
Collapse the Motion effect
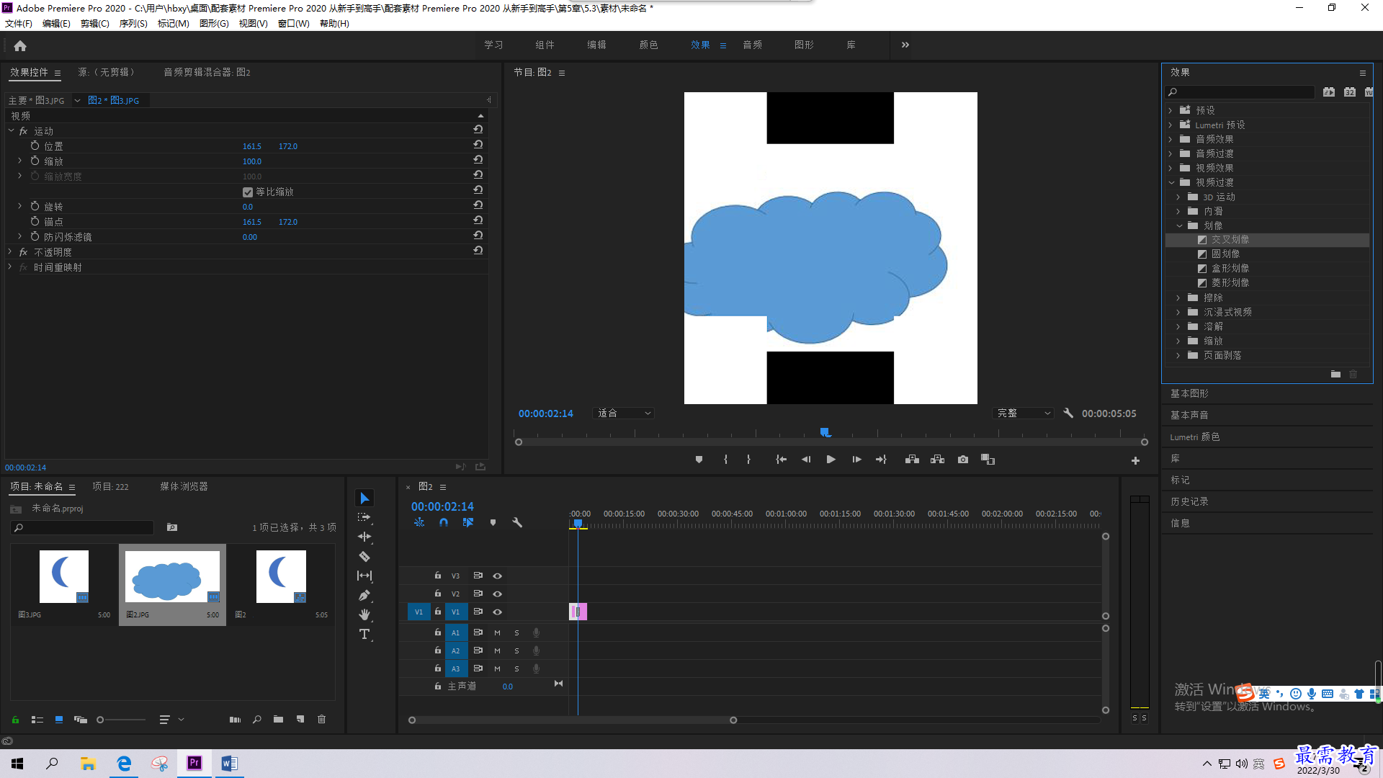pos(11,130)
